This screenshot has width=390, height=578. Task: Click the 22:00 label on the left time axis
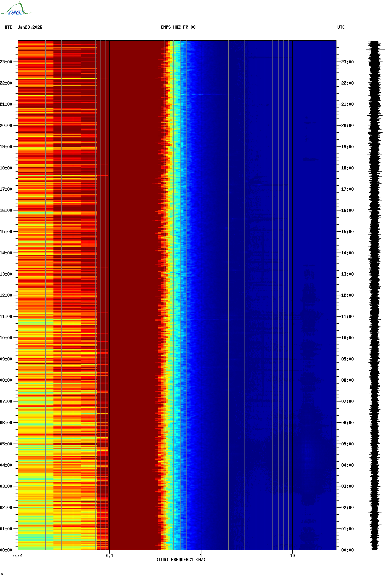(x=6, y=83)
